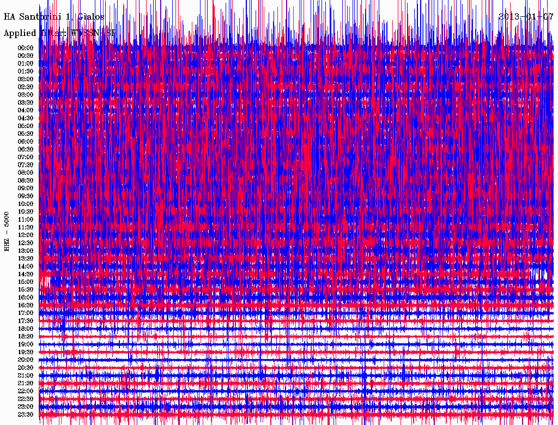The image size is (558, 425).
Task: Select the '16:00' time label
Action: [26, 297]
